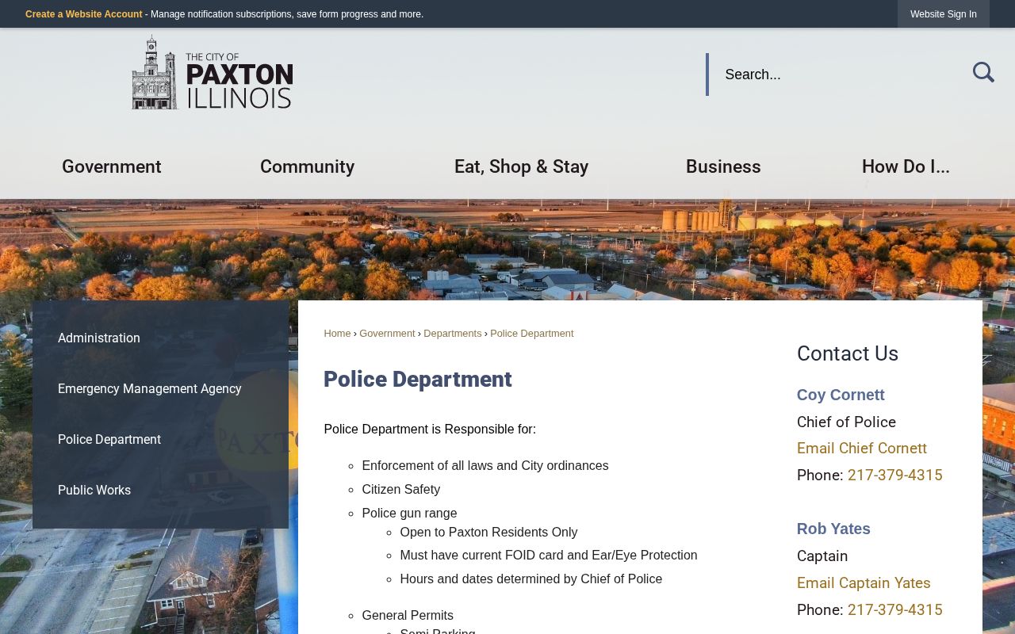Click the Email Chief Cornett link
This screenshot has width=1015, height=634.
[862, 449]
